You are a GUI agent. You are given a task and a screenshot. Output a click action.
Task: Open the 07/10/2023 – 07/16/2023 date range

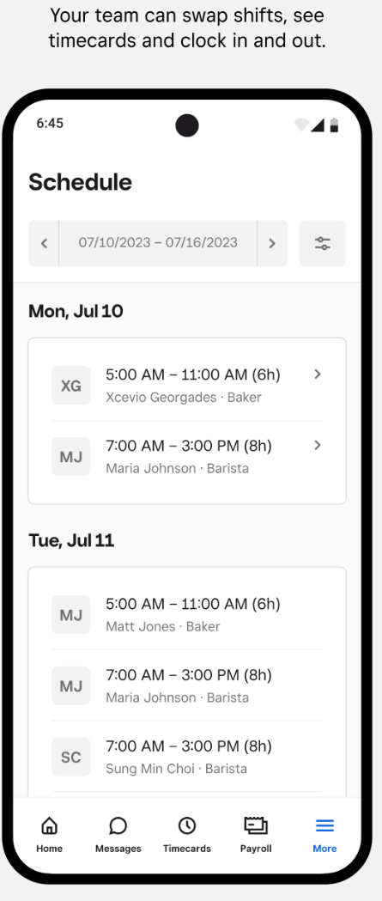[x=158, y=243]
